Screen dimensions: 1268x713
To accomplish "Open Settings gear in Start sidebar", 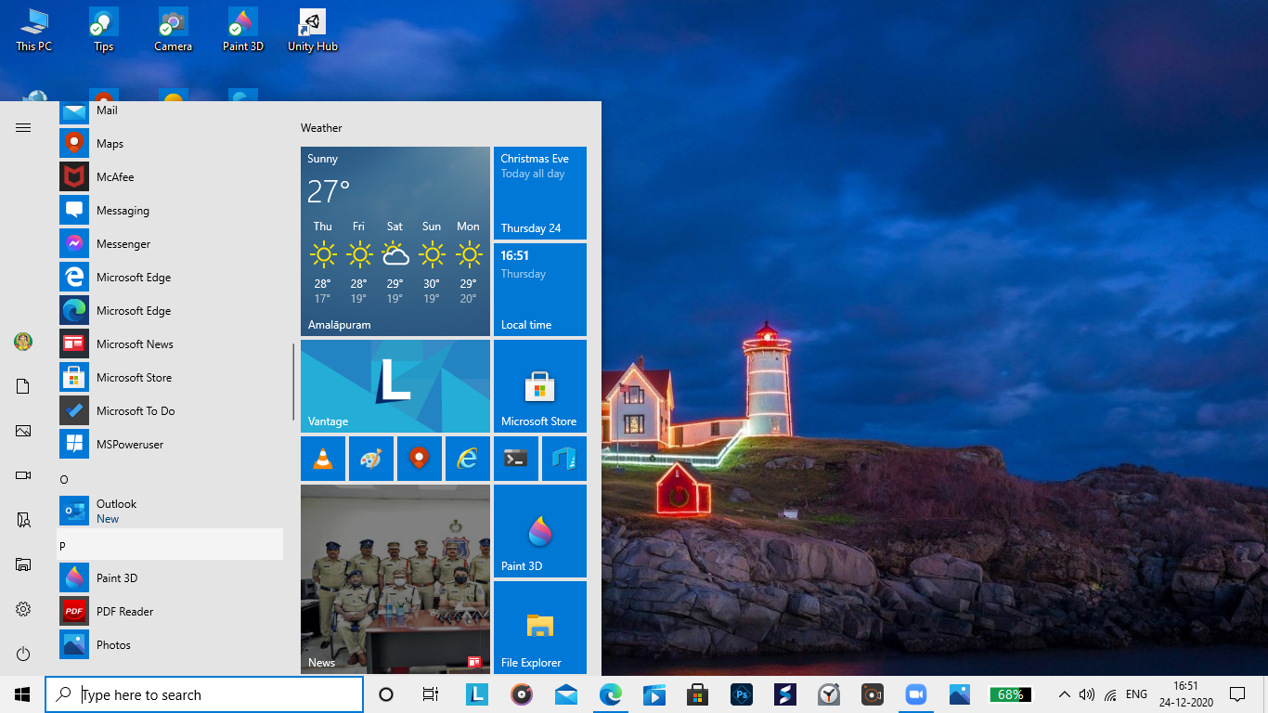I will click(x=23, y=609).
